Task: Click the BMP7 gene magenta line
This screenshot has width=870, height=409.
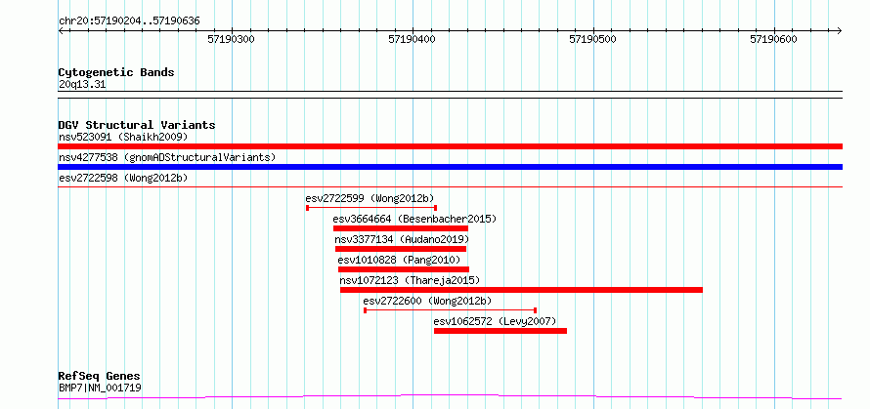Action: (450, 397)
